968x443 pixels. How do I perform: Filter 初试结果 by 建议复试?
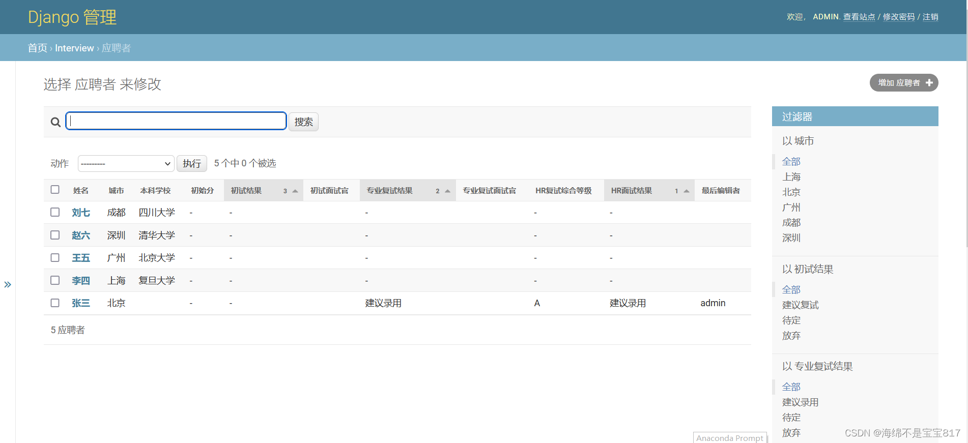pos(801,305)
